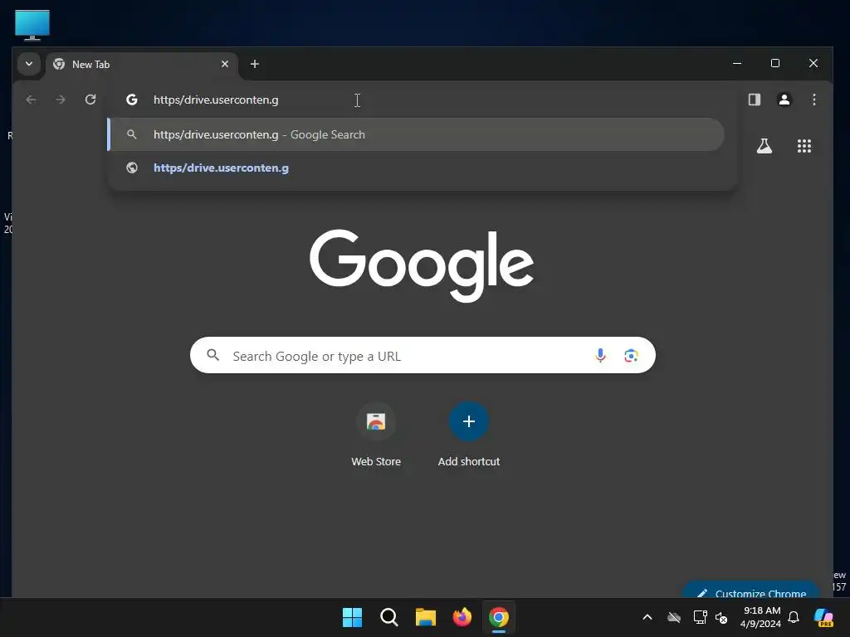Start voice search with microphone icon
The image size is (850, 637).
tap(601, 355)
